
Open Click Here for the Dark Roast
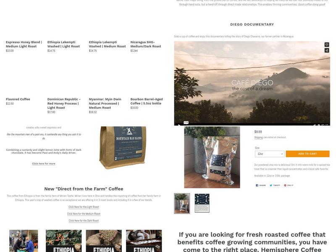84,220
